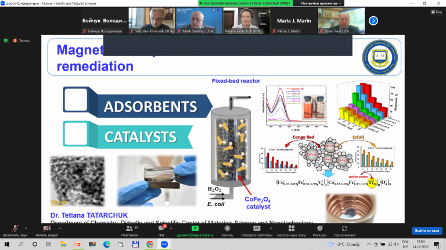
Task: Start video with the camera toggle
Action: pos(46,228)
